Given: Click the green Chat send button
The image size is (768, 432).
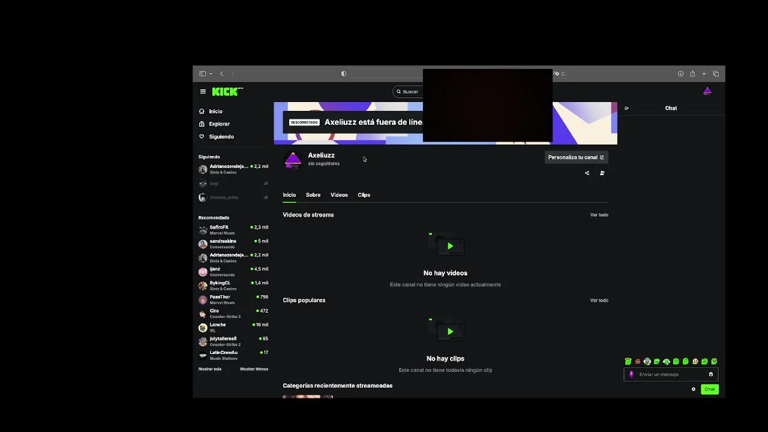Looking at the screenshot, I should coord(709,389).
